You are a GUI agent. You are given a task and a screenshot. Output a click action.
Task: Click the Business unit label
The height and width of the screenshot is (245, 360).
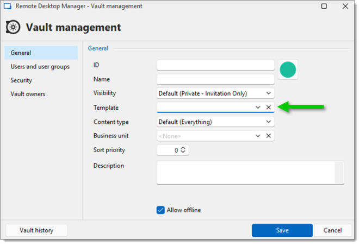(111, 136)
